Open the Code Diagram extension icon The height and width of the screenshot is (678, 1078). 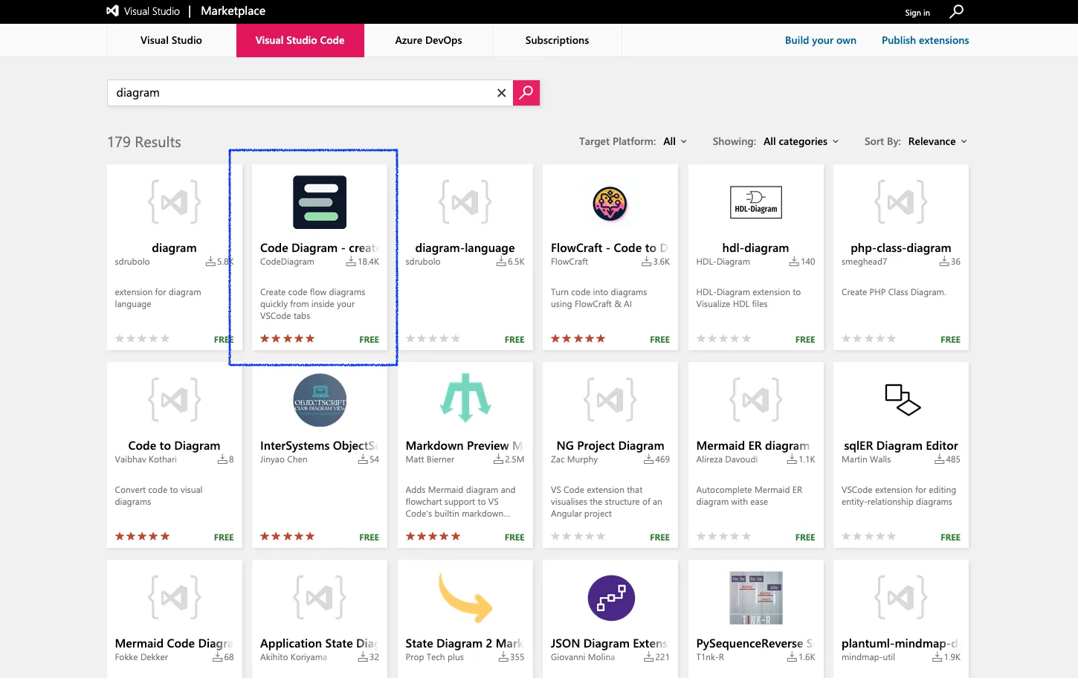coord(320,202)
